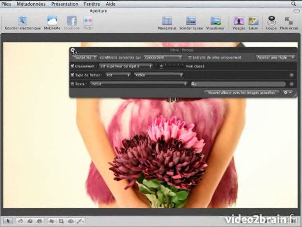Select the crop tool in bottom toolbar

click(61, 221)
